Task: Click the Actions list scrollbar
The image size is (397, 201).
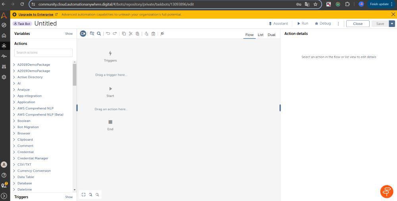Action: pos(75,75)
